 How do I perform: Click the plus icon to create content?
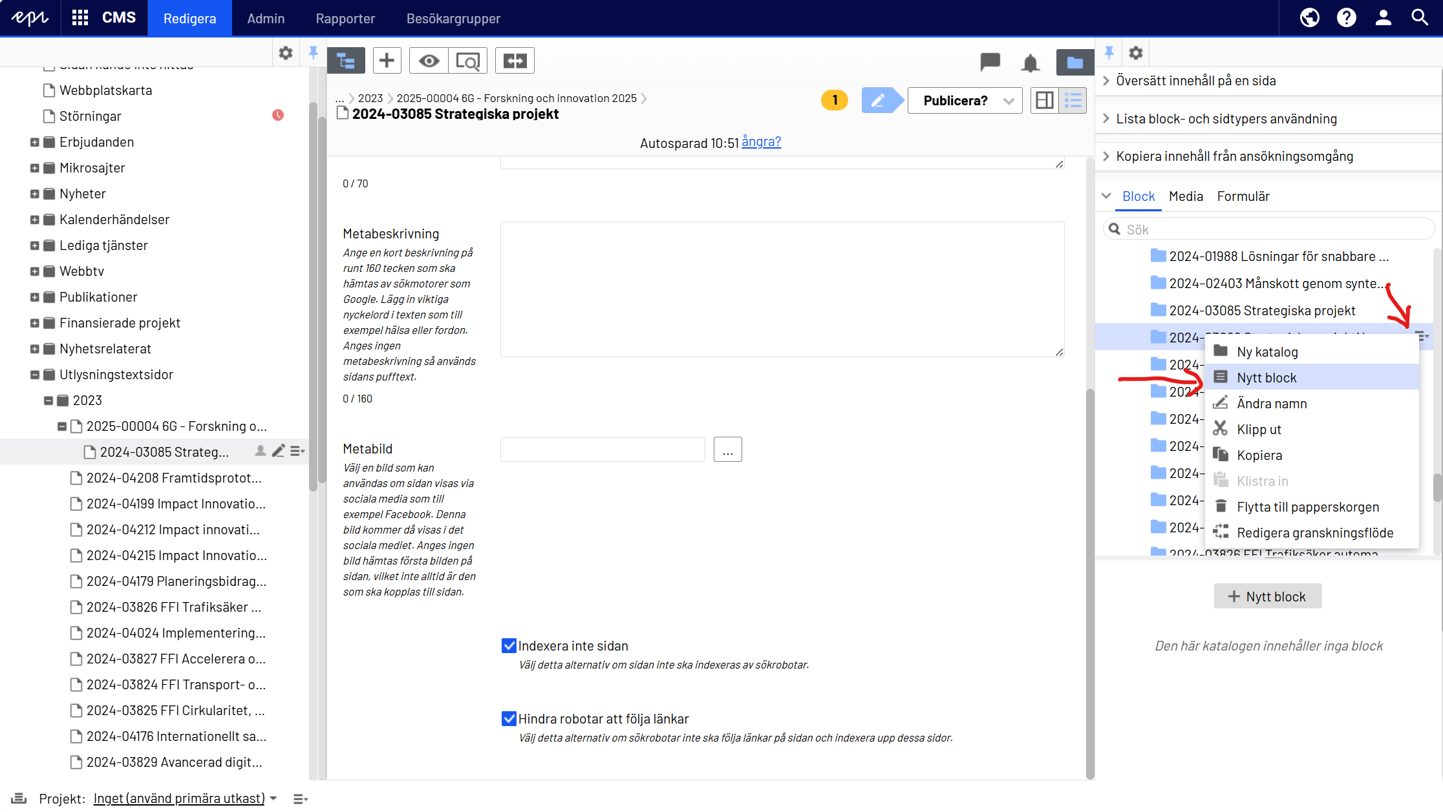tap(387, 61)
